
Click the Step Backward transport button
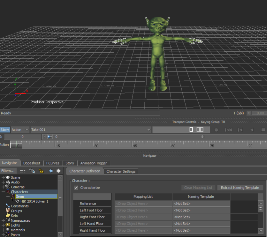pos(240,130)
